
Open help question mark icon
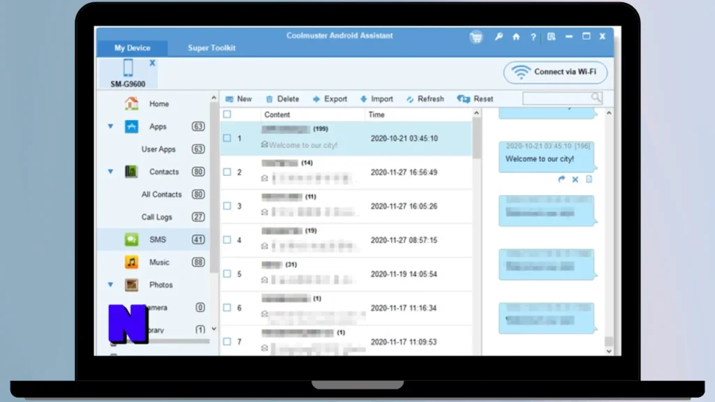click(533, 37)
